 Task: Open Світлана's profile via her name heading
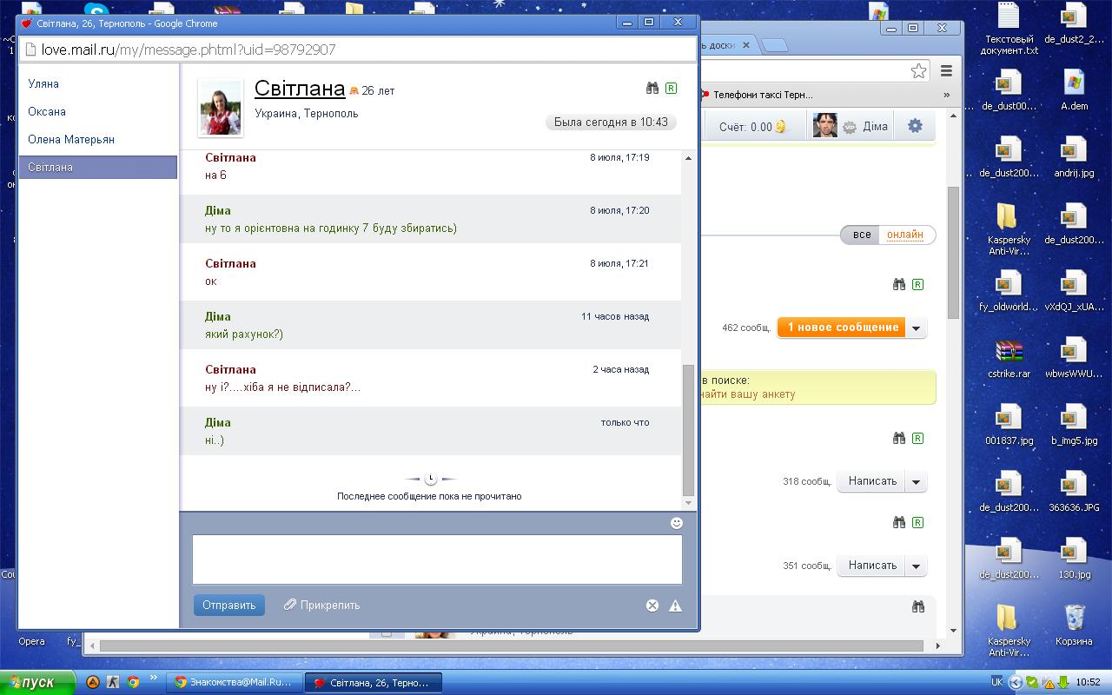tap(300, 88)
